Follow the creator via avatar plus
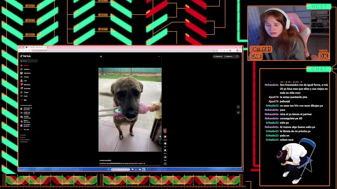 (165, 133)
